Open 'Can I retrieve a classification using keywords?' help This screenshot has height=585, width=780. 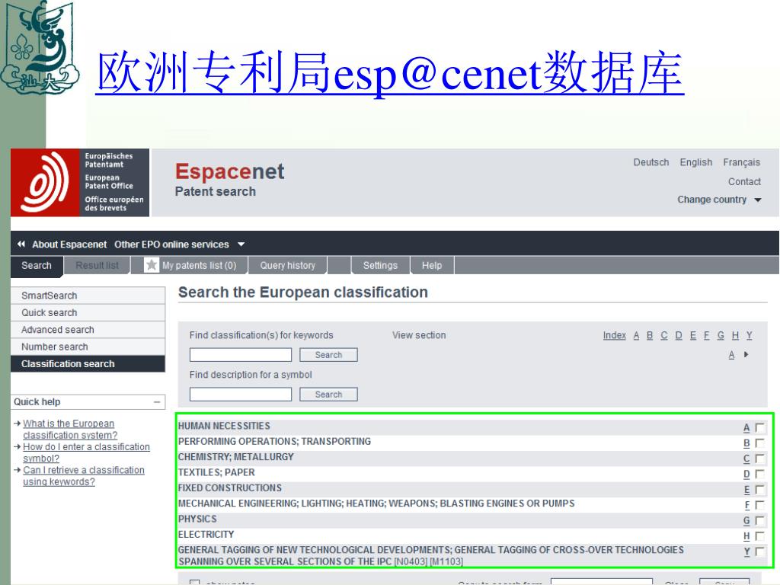click(x=84, y=475)
